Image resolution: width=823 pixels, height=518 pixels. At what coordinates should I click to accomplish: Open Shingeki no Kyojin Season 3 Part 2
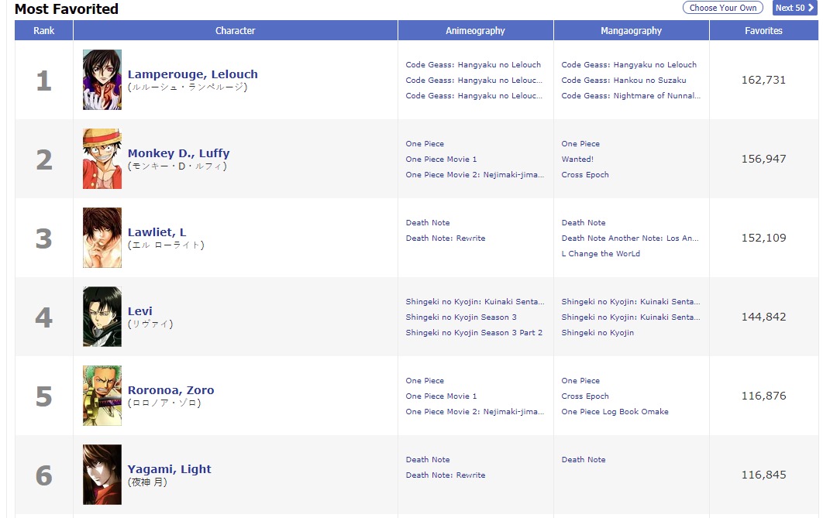(x=474, y=332)
